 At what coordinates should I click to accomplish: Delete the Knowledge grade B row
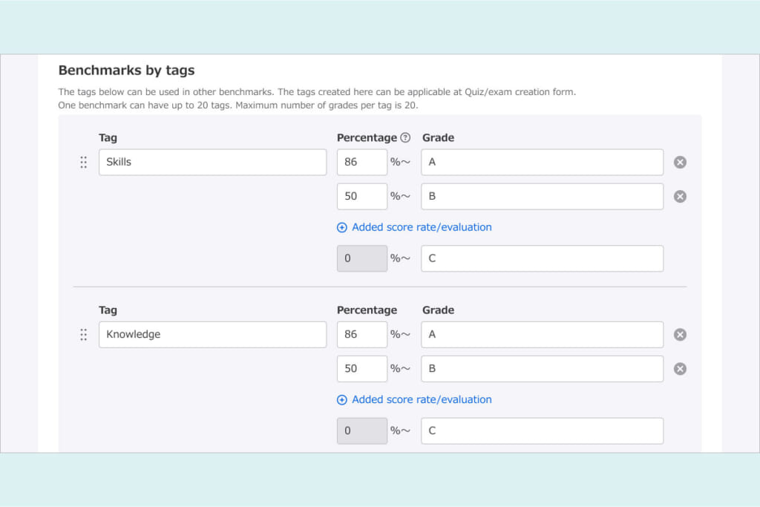(x=680, y=369)
